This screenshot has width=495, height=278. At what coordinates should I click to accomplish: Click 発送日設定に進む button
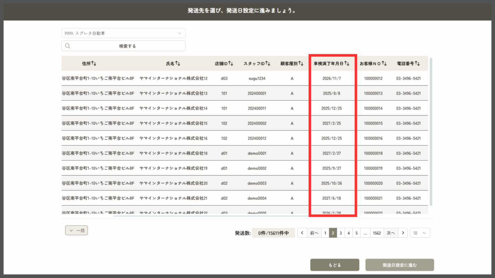coord(399,265)
